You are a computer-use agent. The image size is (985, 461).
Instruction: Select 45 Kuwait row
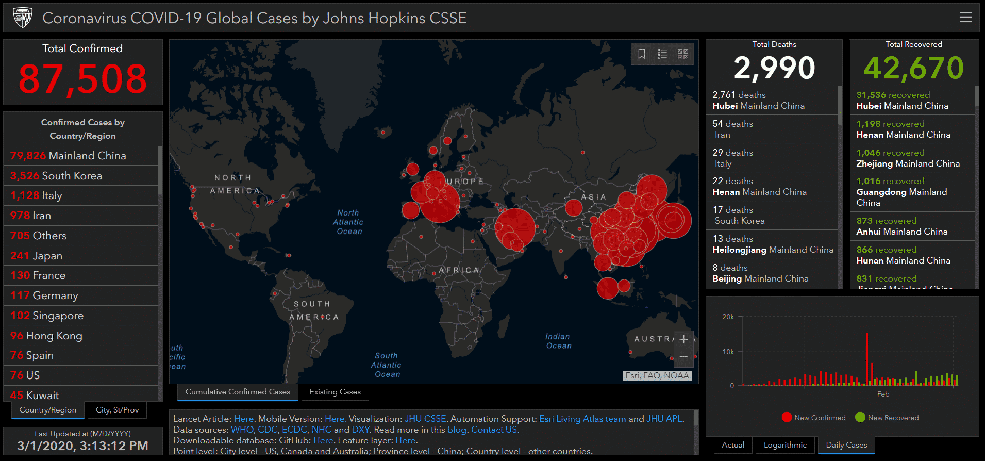pos(81,394)
